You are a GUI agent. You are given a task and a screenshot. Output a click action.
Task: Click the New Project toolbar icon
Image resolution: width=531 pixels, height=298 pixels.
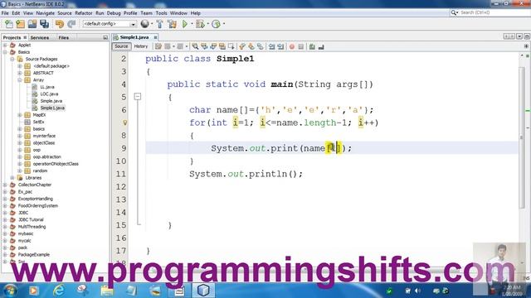pyautogui.click(x=20, y=24)
